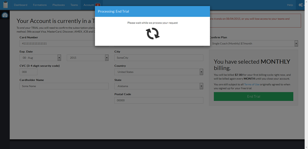Click the 'You have selected MONTHLY billing' heading

click(252, 64)
